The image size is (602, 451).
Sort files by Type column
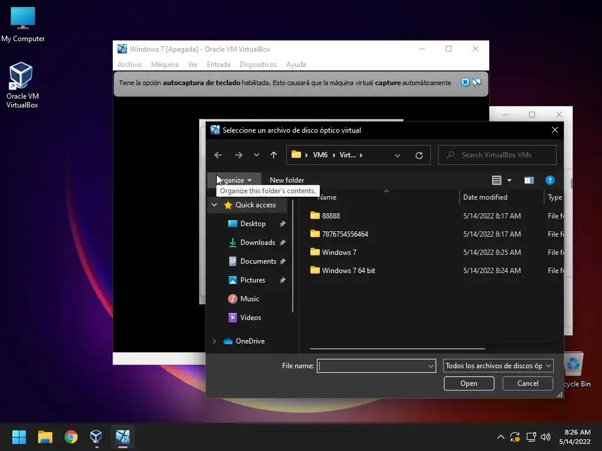pyautogui.click(x=554, y=197)
